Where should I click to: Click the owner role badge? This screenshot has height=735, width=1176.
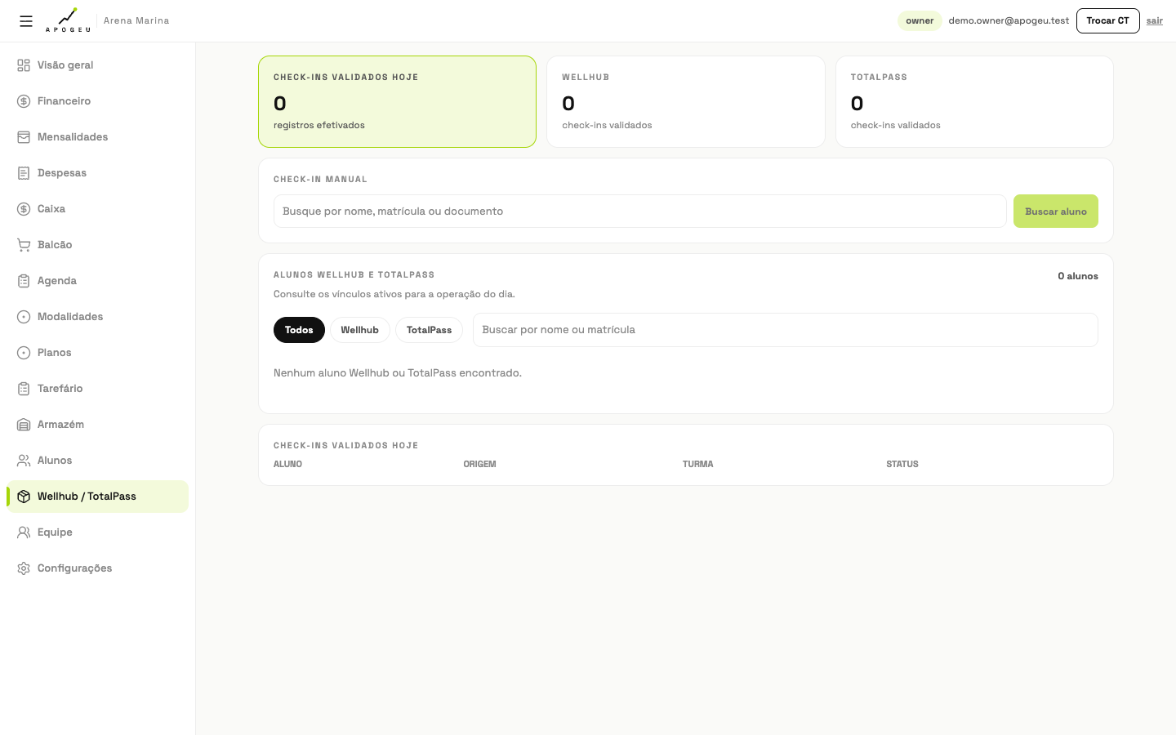tap(920, 21)
